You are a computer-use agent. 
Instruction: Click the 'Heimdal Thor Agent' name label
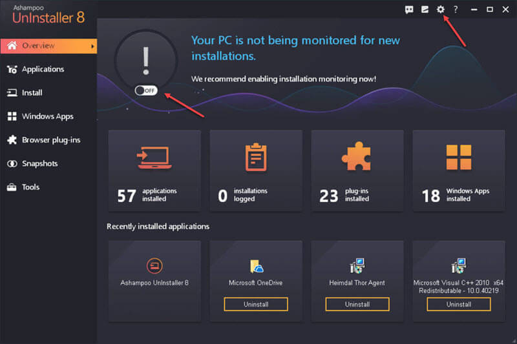point(357,283)
